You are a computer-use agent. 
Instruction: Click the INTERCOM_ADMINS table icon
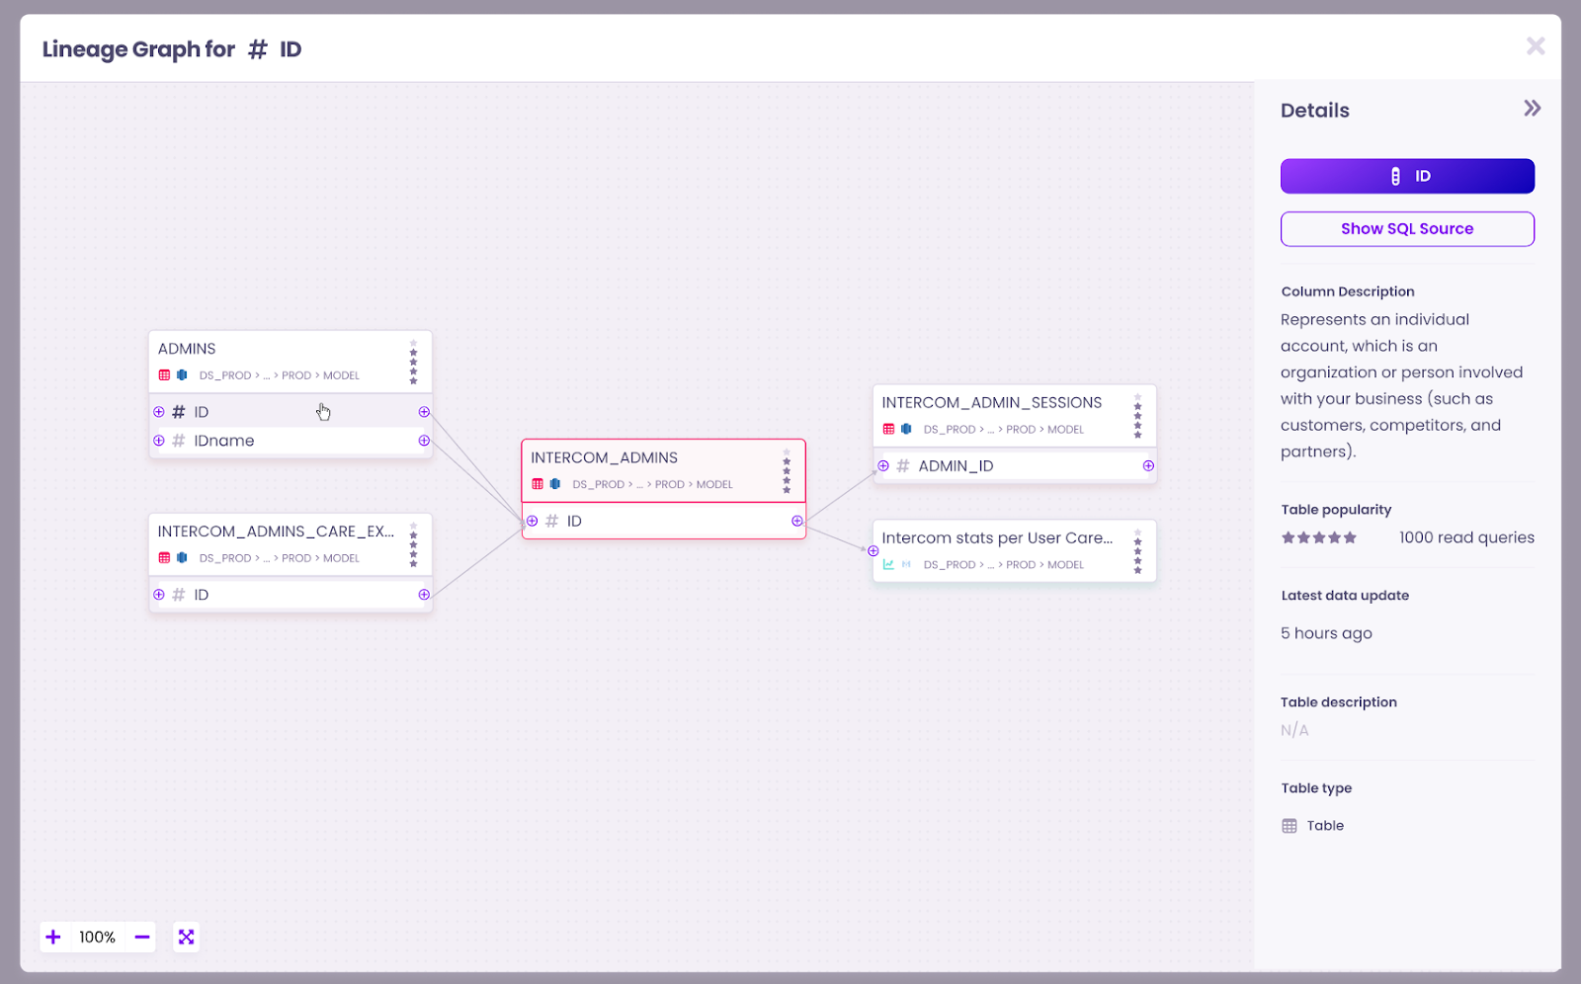(538, 484)
